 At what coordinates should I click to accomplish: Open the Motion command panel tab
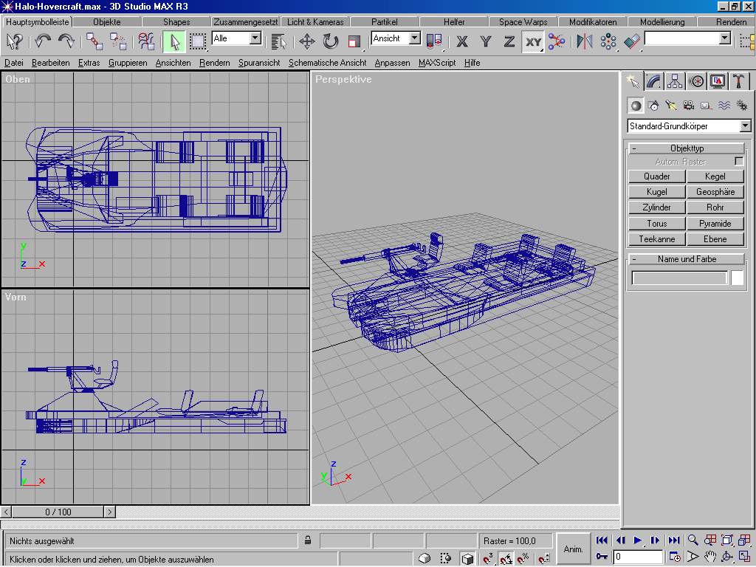[696, 81]
